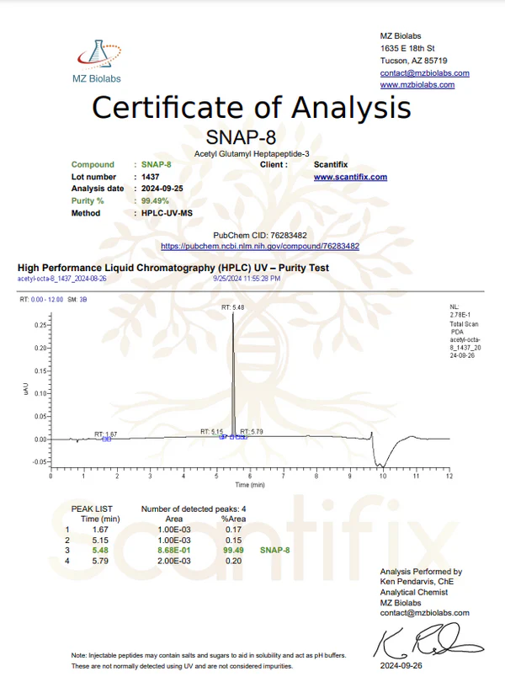Open the www.mzbiolabs.com website link
Image resolution: width=505 pixels, height=698 pixels.
coord(417,84)
